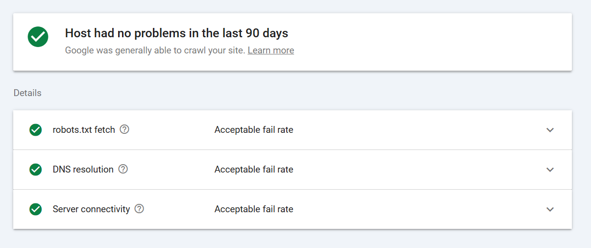
Task: Click the large green host status checkmark
Action: click(x=38, y=37)
